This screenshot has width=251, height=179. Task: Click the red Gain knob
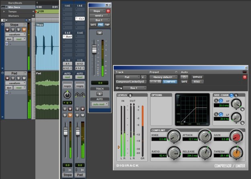pyautogui.click(x=237, y=137)
